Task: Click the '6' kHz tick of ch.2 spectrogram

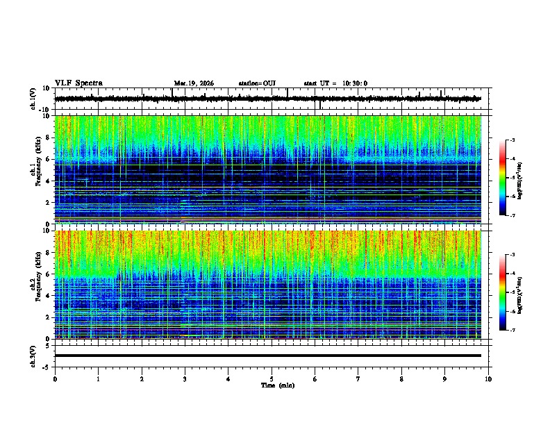Action: (x=48, y=274)
